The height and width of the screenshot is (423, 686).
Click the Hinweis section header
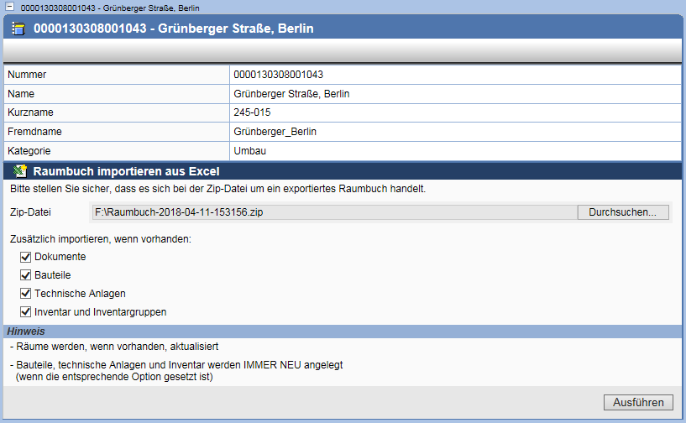coord(26,332)
